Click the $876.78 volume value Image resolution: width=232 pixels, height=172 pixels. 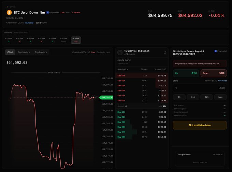tap(162, 76)
